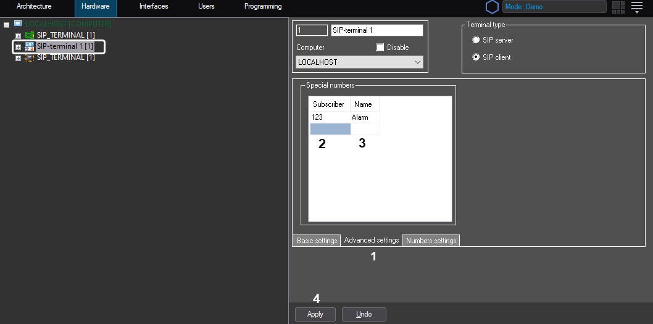Click the SIP-terminal 1 name field
Viewport: 653px width, 324px height.
tap(376, 30)
